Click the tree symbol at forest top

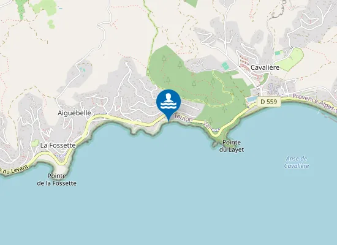click(164, 58)
